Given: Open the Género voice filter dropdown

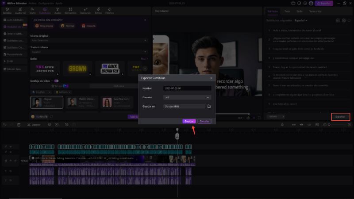Looking at the screenshot, I should pos(63,92).
